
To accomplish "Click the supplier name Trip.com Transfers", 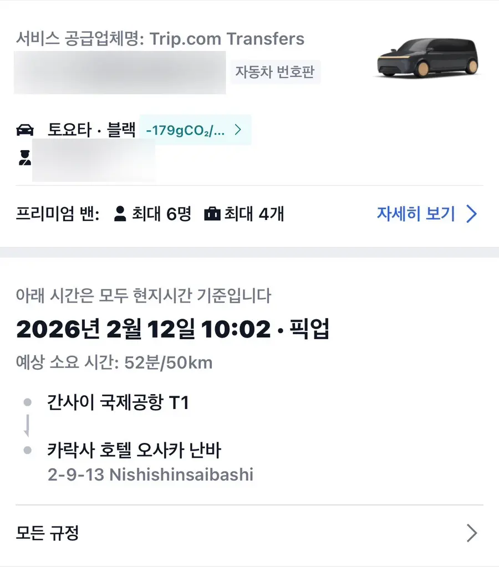I will pyautogui.click(x=227, y=39).
